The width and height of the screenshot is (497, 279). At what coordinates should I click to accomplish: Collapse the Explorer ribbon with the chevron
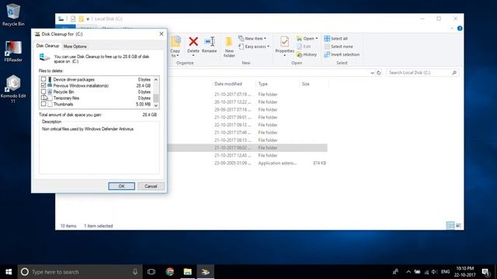tap(452, 29)
